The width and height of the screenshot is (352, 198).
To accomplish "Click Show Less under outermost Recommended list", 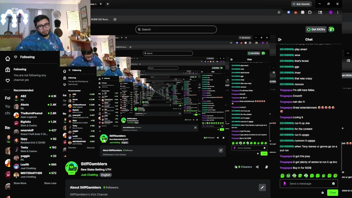I will coord(50,183).
